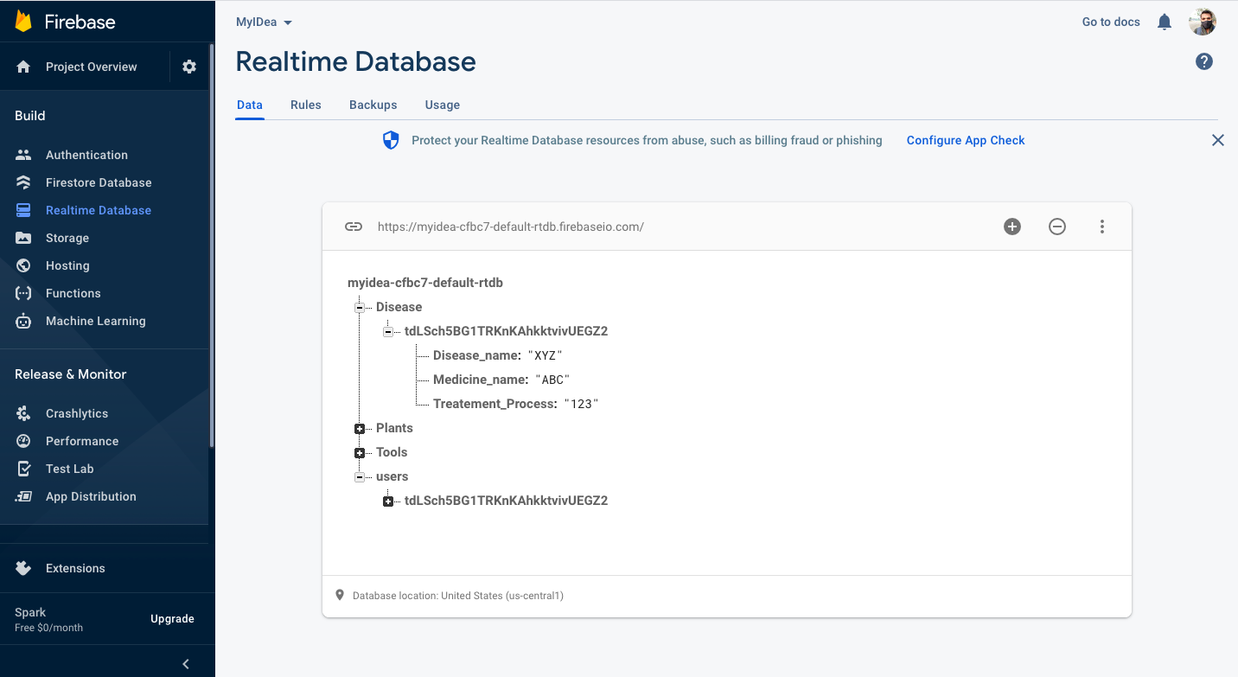Click the sidebar scrollbar

tap(212, 246)
